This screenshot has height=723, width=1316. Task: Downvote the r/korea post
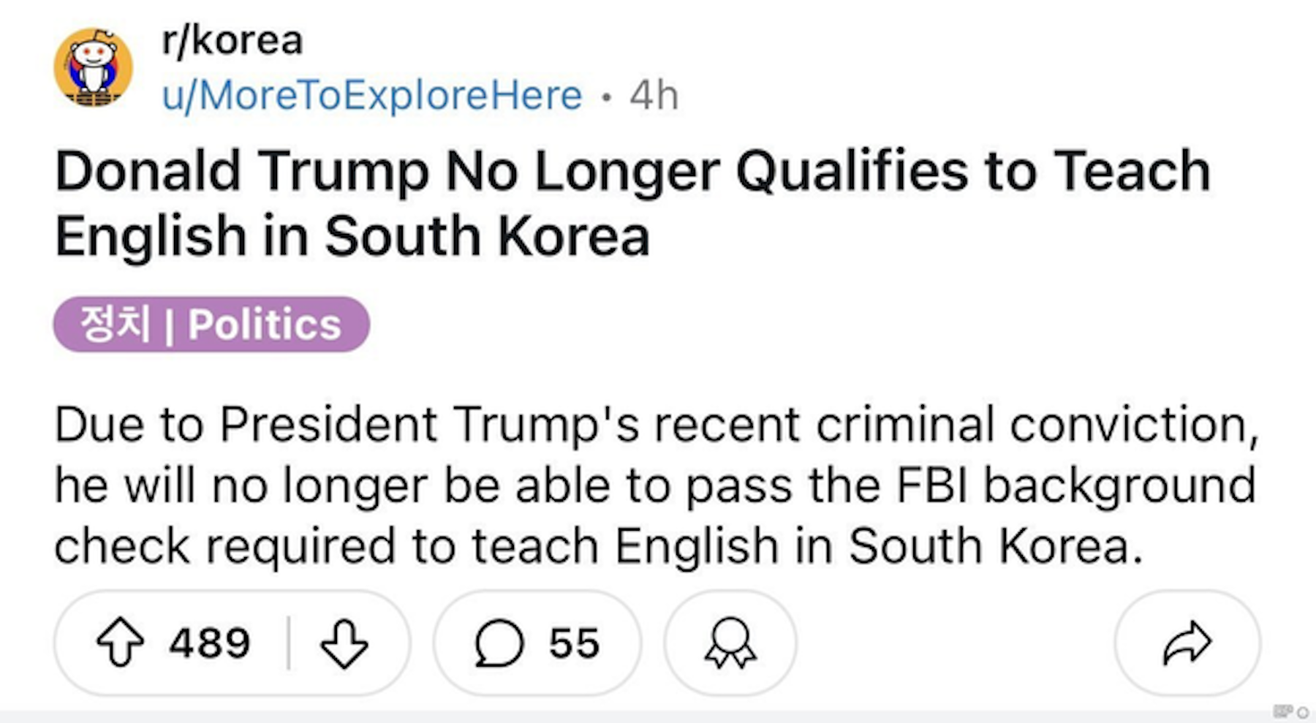click(344, 643)
